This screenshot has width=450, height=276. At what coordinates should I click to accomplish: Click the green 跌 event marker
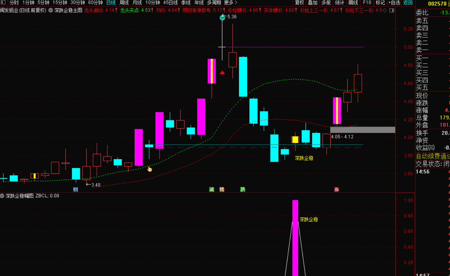(243, 190)
